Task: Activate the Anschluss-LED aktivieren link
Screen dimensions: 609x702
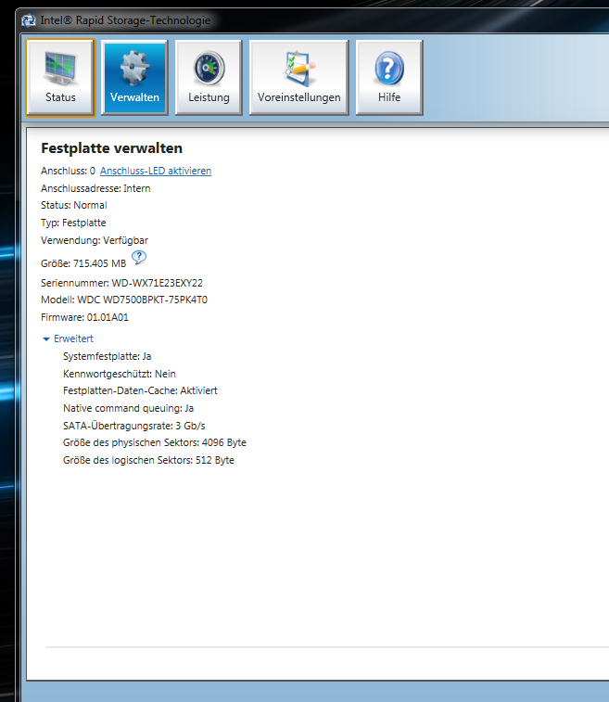Action: [155, 171]
